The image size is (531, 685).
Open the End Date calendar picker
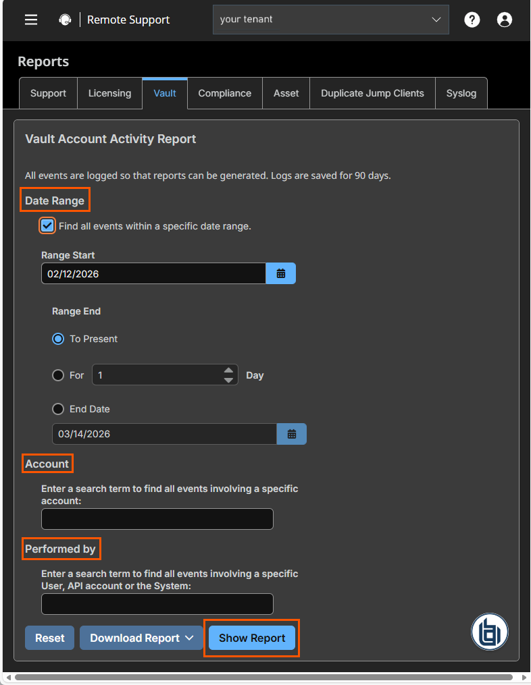click(292, 434)
